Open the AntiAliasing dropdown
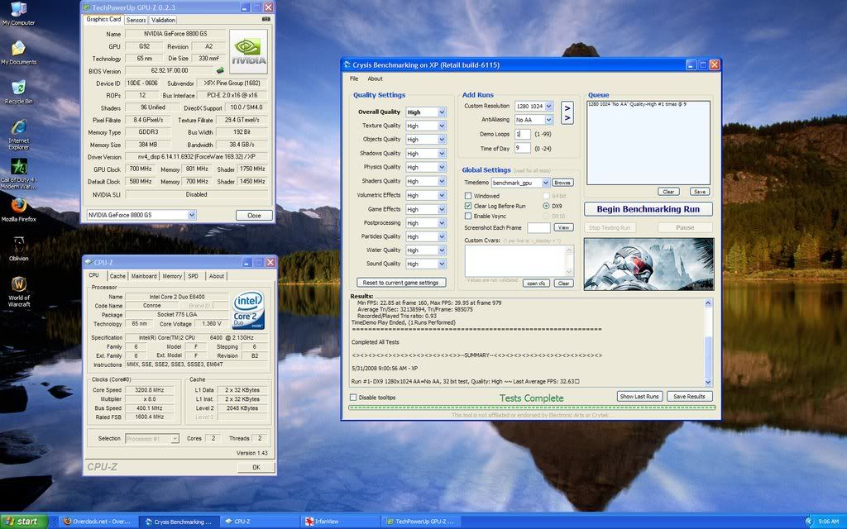The height and width of the screenshot is (529, 847). pos(549,120)
